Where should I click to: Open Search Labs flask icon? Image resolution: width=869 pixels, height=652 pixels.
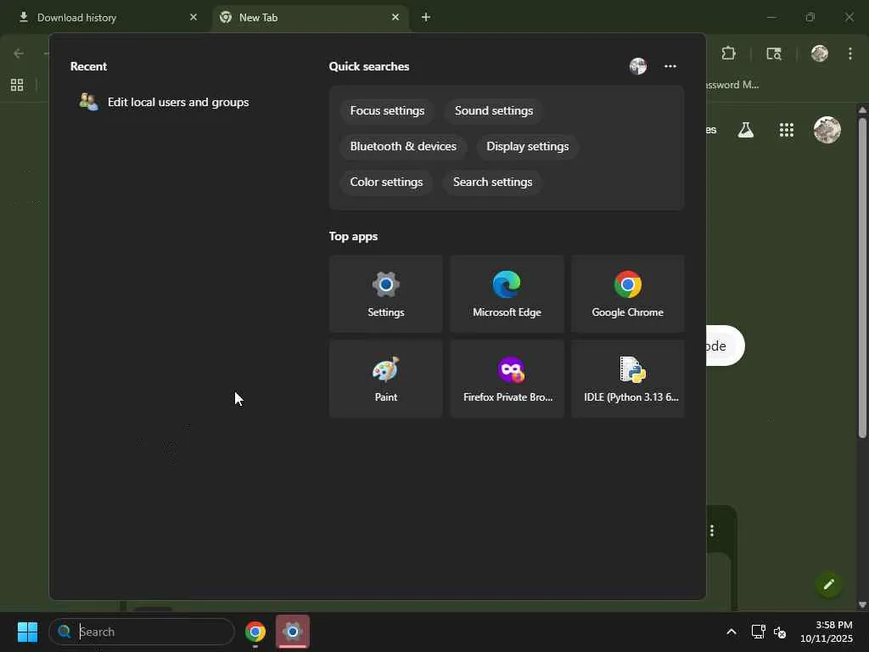pos(745,130)
